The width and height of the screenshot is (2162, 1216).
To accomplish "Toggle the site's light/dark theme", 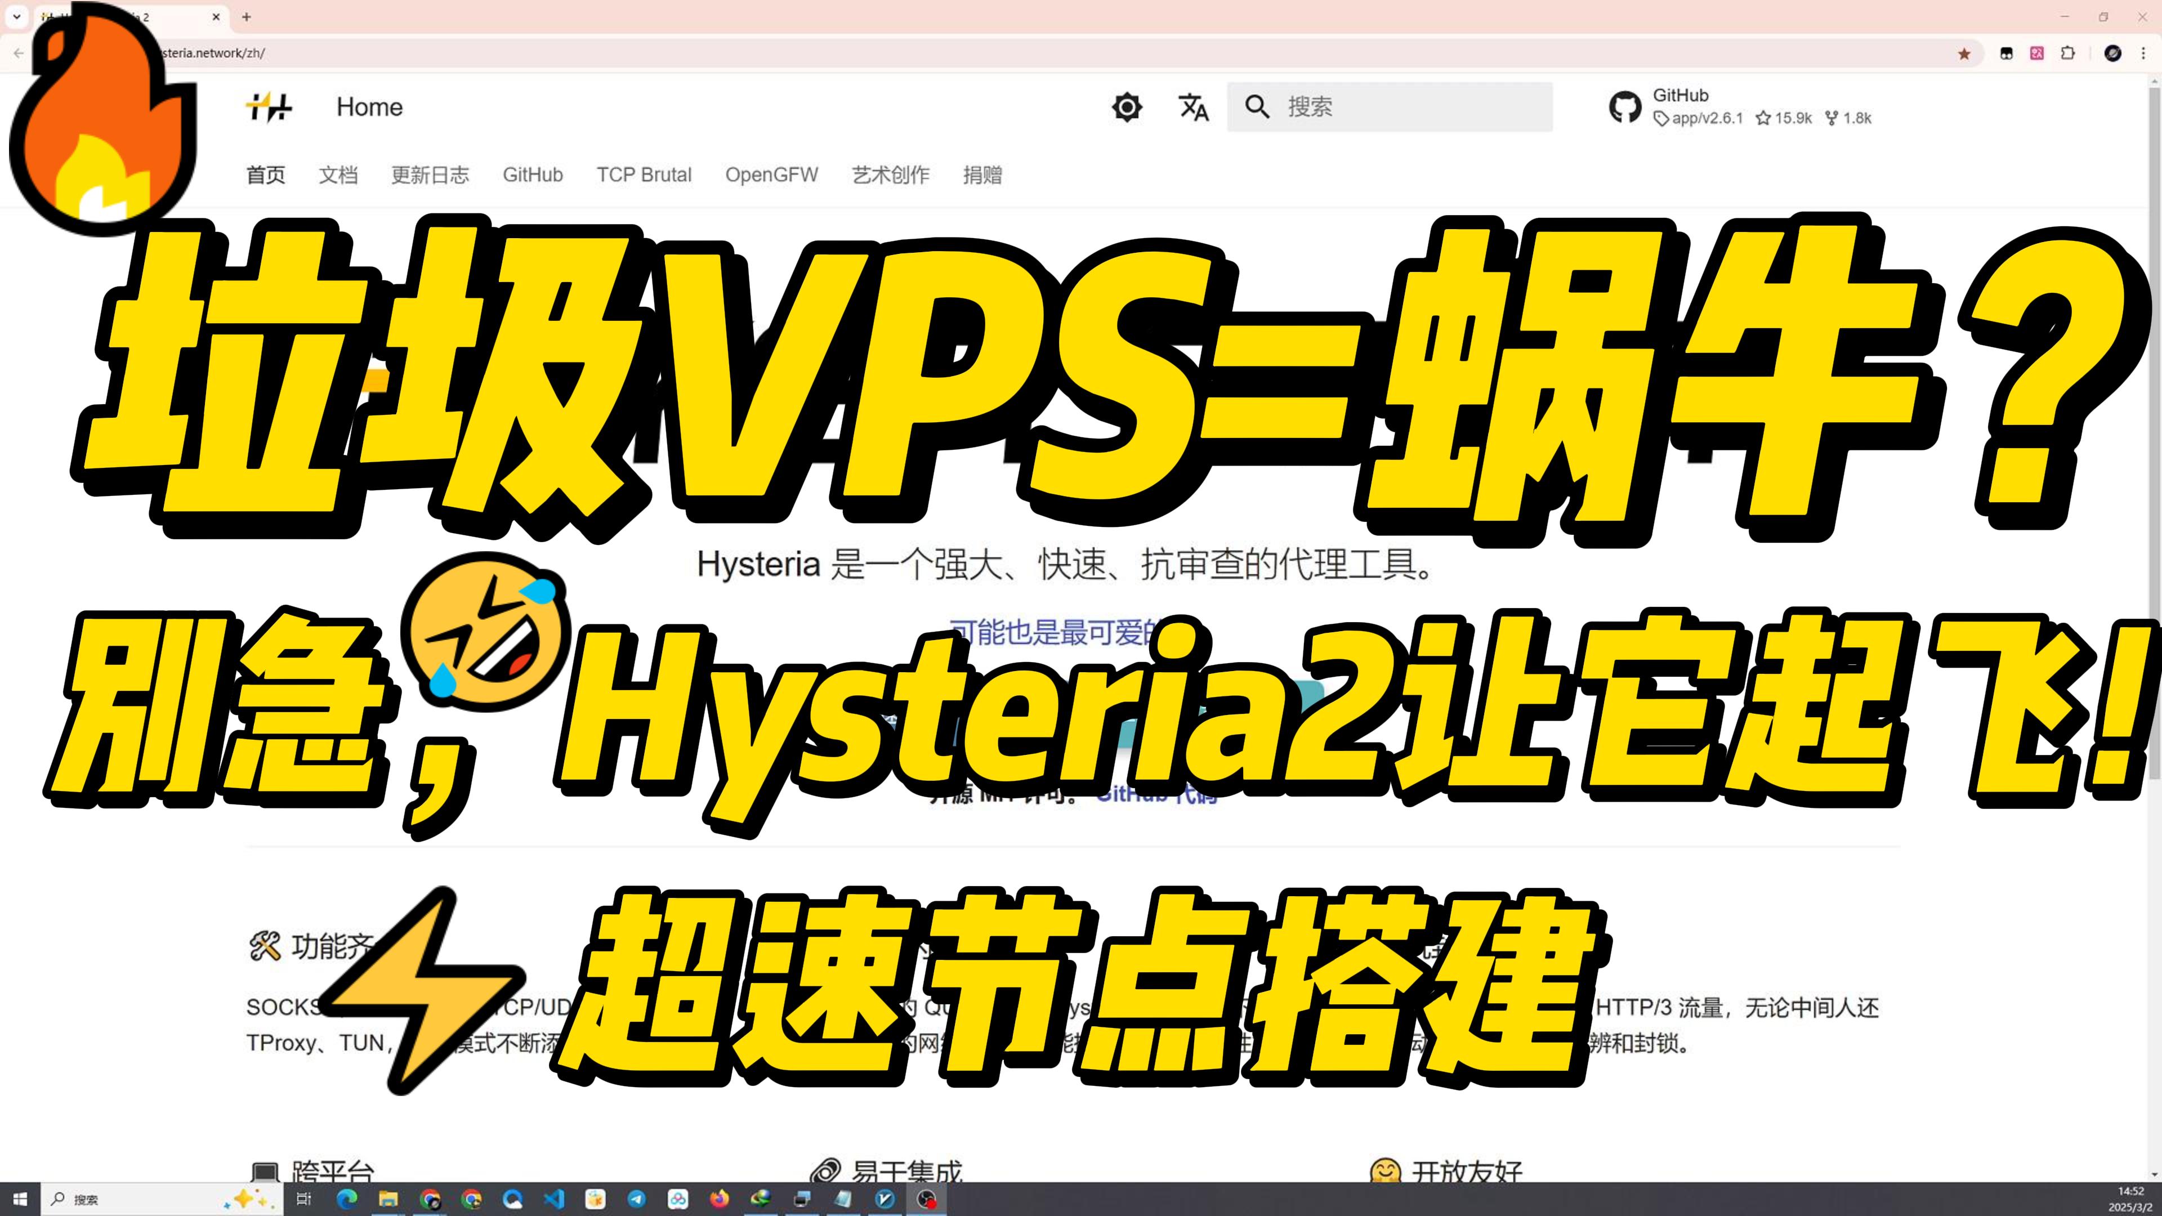I will tap(1126, 108).
